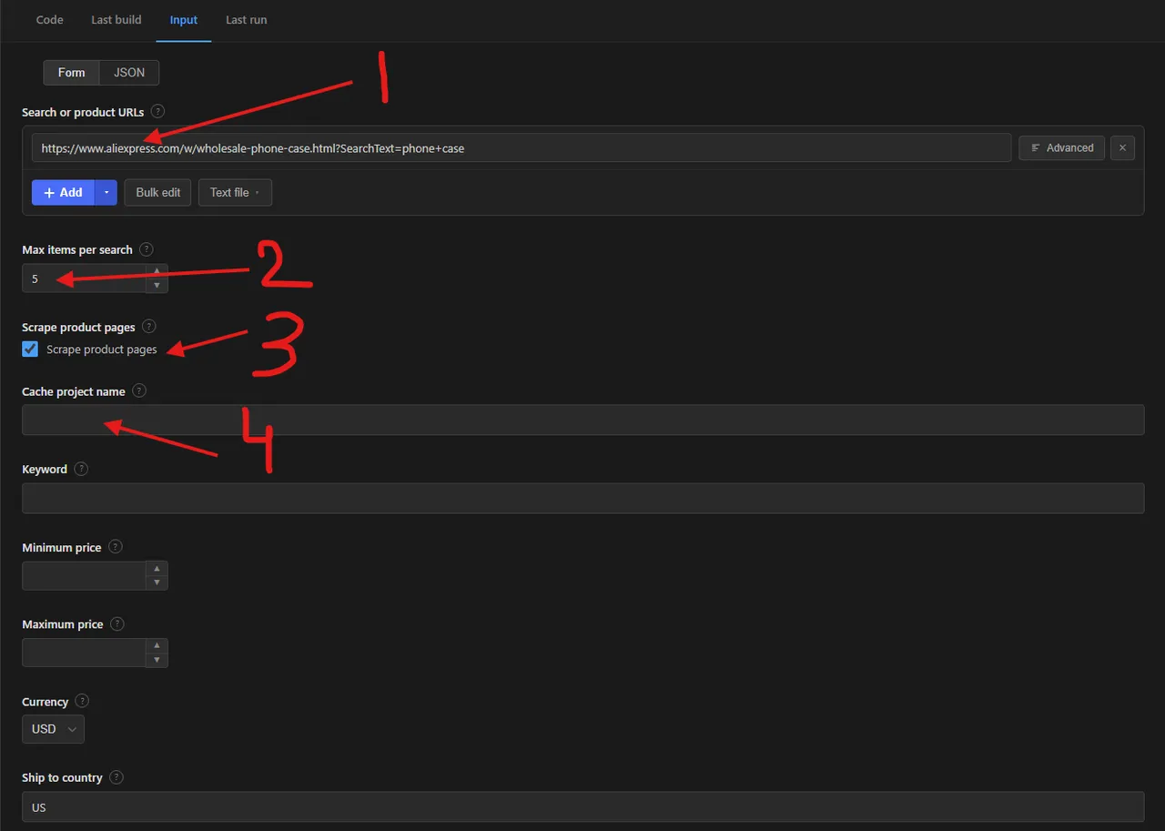
Task: Increase the Maximum price value
Action: point(157,646)
